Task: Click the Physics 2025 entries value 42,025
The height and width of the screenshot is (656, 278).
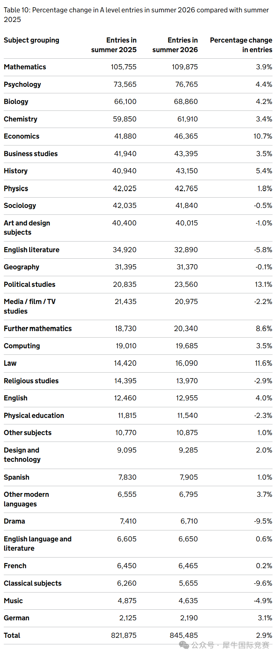Action: 125,188
